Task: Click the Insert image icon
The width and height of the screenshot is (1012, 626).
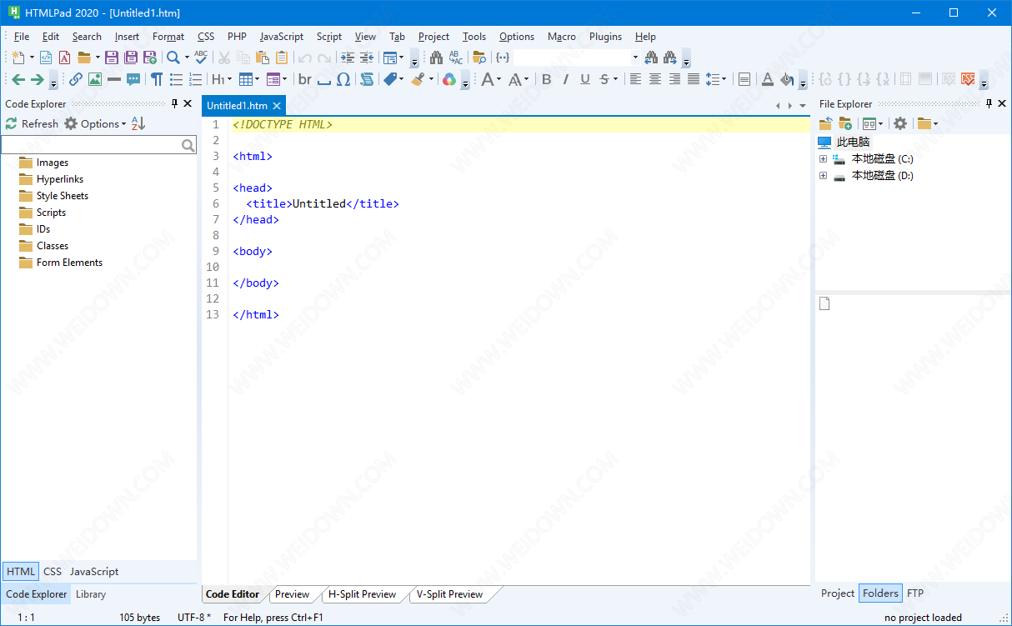Action: [x=95, y=79]
